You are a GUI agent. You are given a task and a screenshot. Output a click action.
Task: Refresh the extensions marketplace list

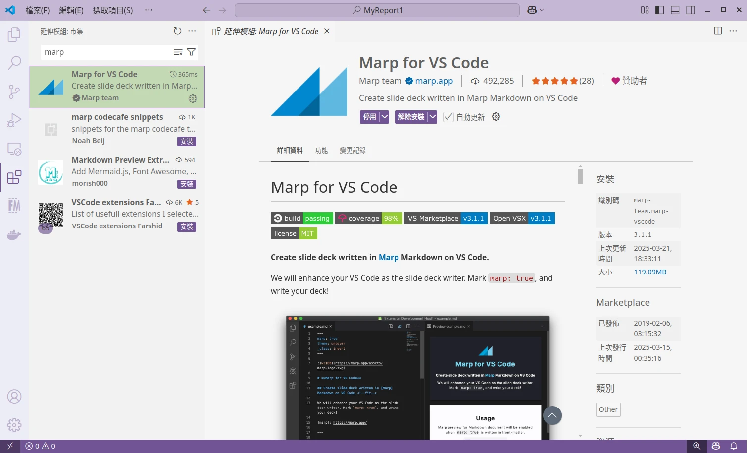[177, 31]
